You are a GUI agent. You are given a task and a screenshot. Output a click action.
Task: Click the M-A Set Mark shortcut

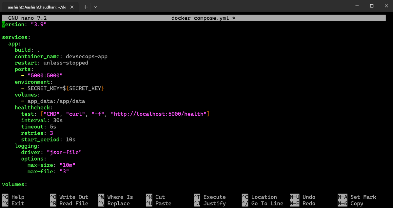point(357,197)
